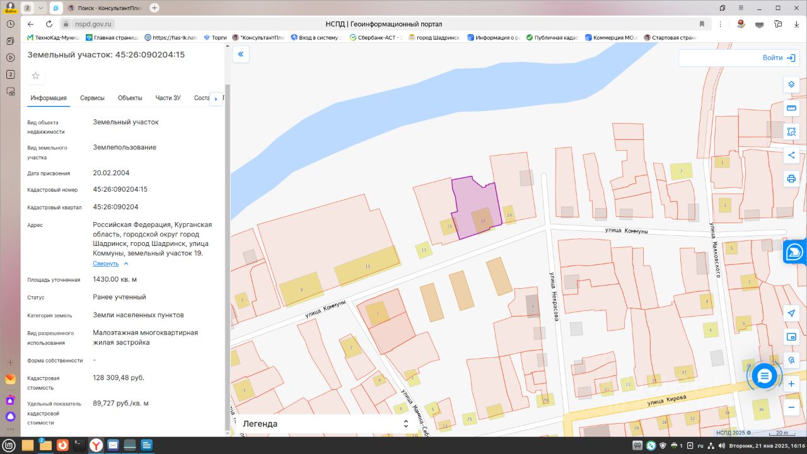Add land plot to favorites star
807x454 pixels.
point(36,76)
